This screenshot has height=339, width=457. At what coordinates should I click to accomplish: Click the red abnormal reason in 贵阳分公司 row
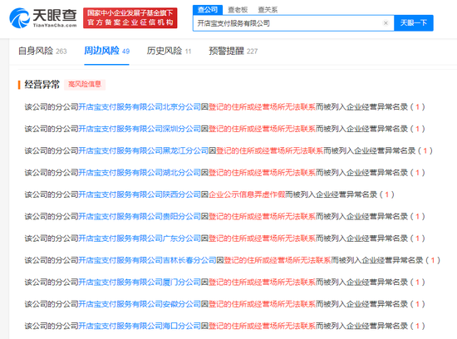[x=262, y=216]
